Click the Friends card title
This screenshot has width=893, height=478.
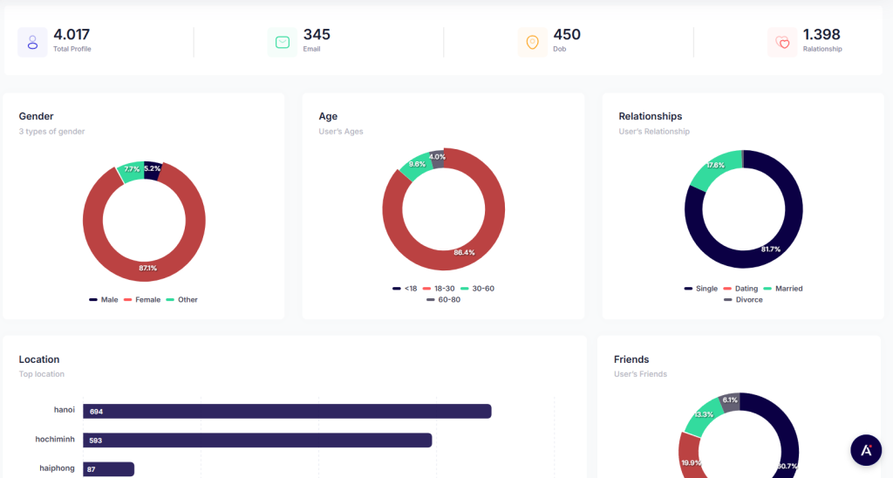coord(631,359)
